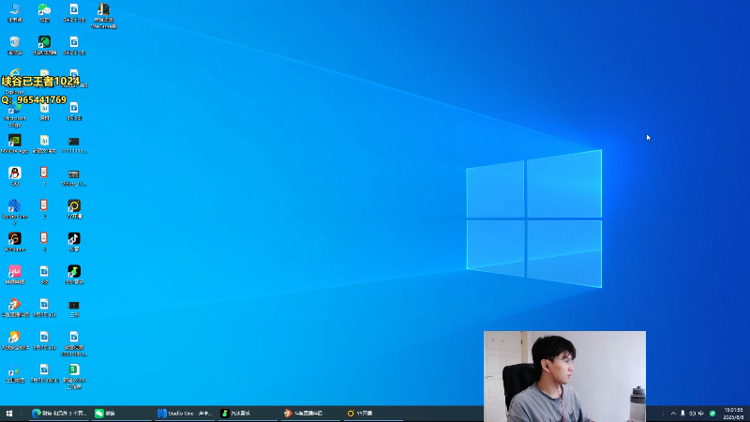This screenshot has width=750, height=422.
Task: Toggle the Chinese input method indicator
Action: [701, 414]
